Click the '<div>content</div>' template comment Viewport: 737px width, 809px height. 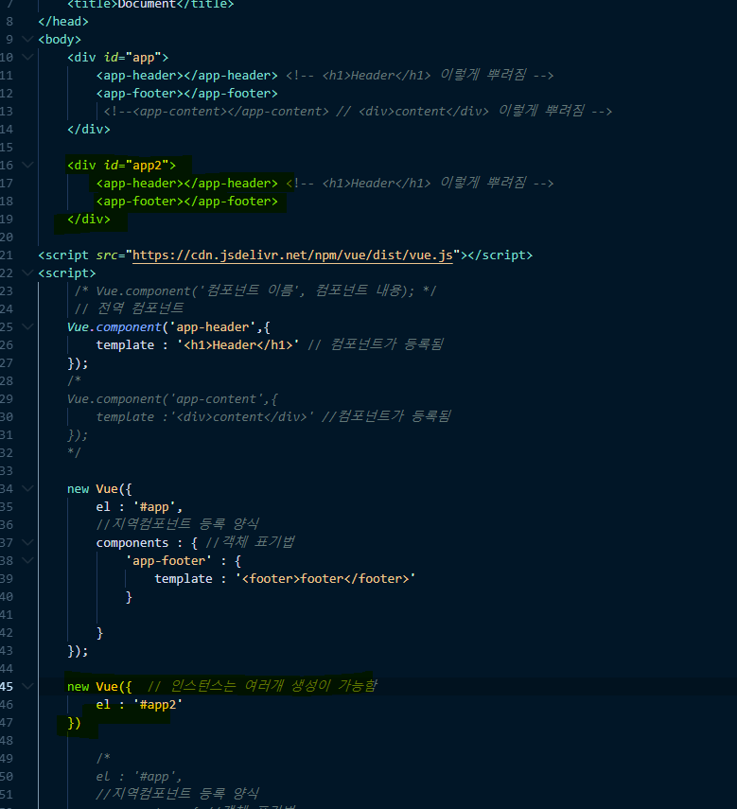pyautogui.click(x=242, y=417)
